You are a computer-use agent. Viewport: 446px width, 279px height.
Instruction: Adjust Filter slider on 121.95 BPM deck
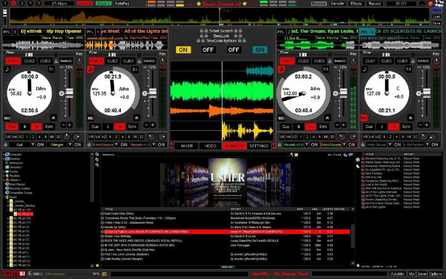[x=112, y=55]
